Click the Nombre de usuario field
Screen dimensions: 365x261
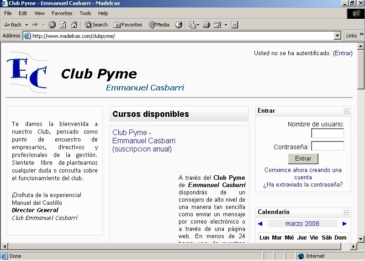(327, 133)
